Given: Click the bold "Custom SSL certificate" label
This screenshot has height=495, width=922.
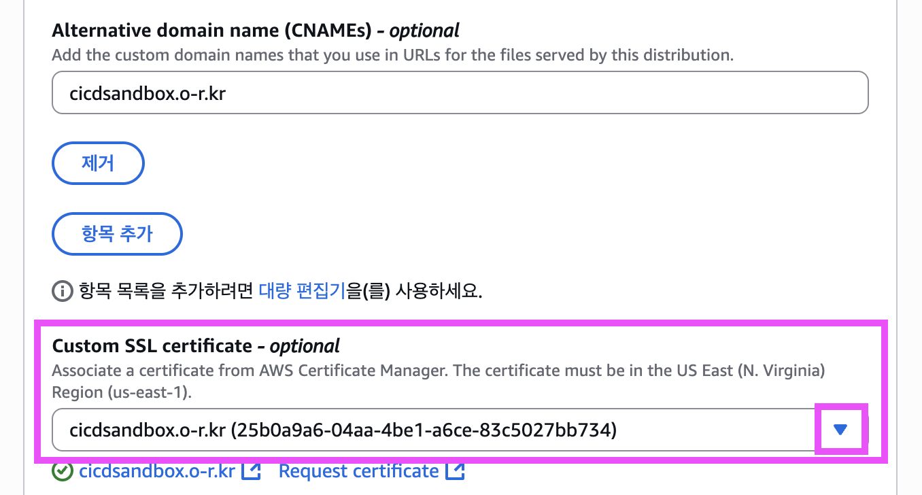Looking at the screenshot, I should pos(152,346).
